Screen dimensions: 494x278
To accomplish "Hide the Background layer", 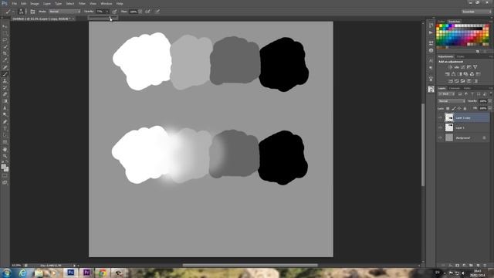I will (440, 137).
